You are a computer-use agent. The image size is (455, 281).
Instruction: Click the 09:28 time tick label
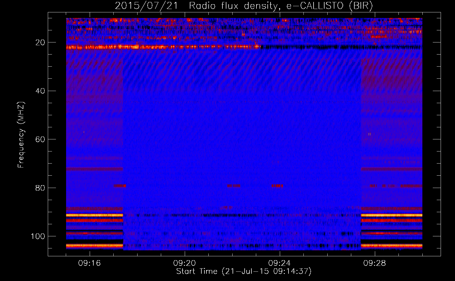[375, 263]
